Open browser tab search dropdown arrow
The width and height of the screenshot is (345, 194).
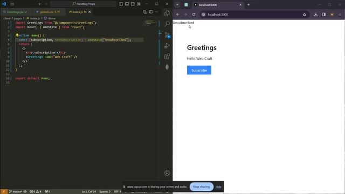point(177,5)
